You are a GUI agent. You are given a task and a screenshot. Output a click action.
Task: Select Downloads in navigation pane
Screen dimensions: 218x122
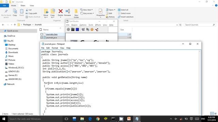(13, 53)
